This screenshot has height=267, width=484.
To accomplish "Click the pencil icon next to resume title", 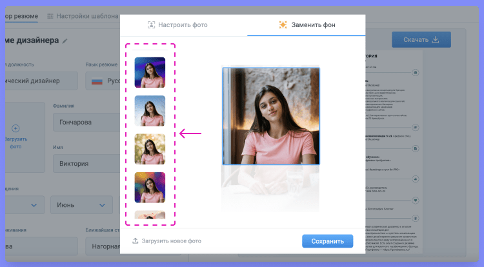I will (65, 41).
